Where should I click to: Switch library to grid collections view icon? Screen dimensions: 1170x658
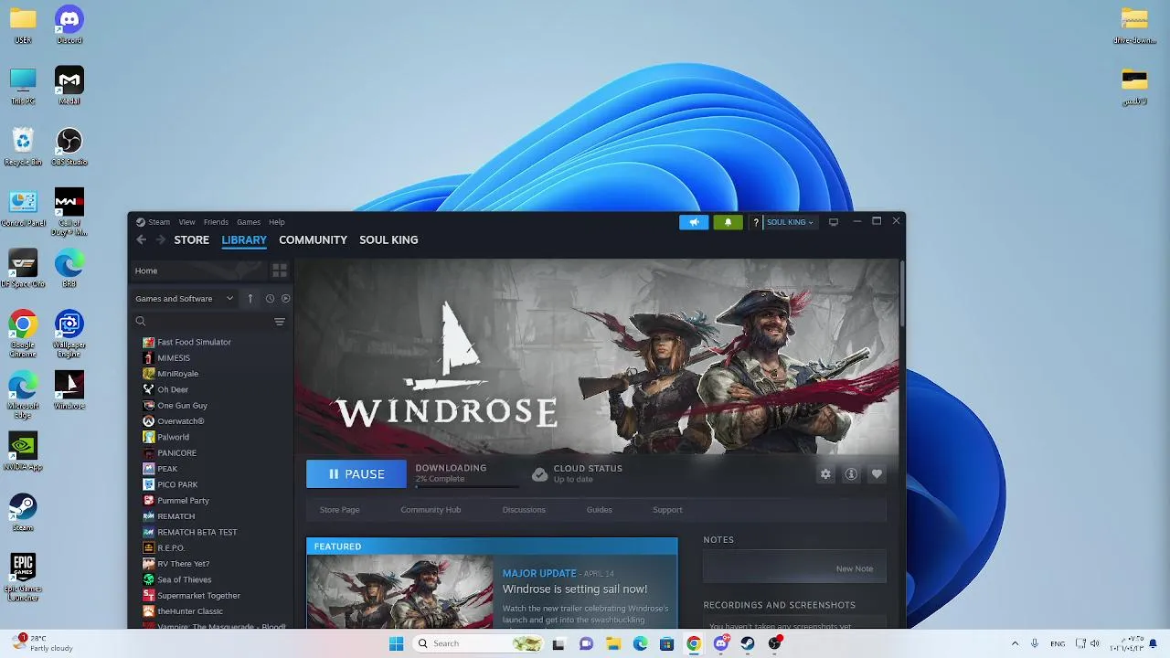(x=280, y=271)
